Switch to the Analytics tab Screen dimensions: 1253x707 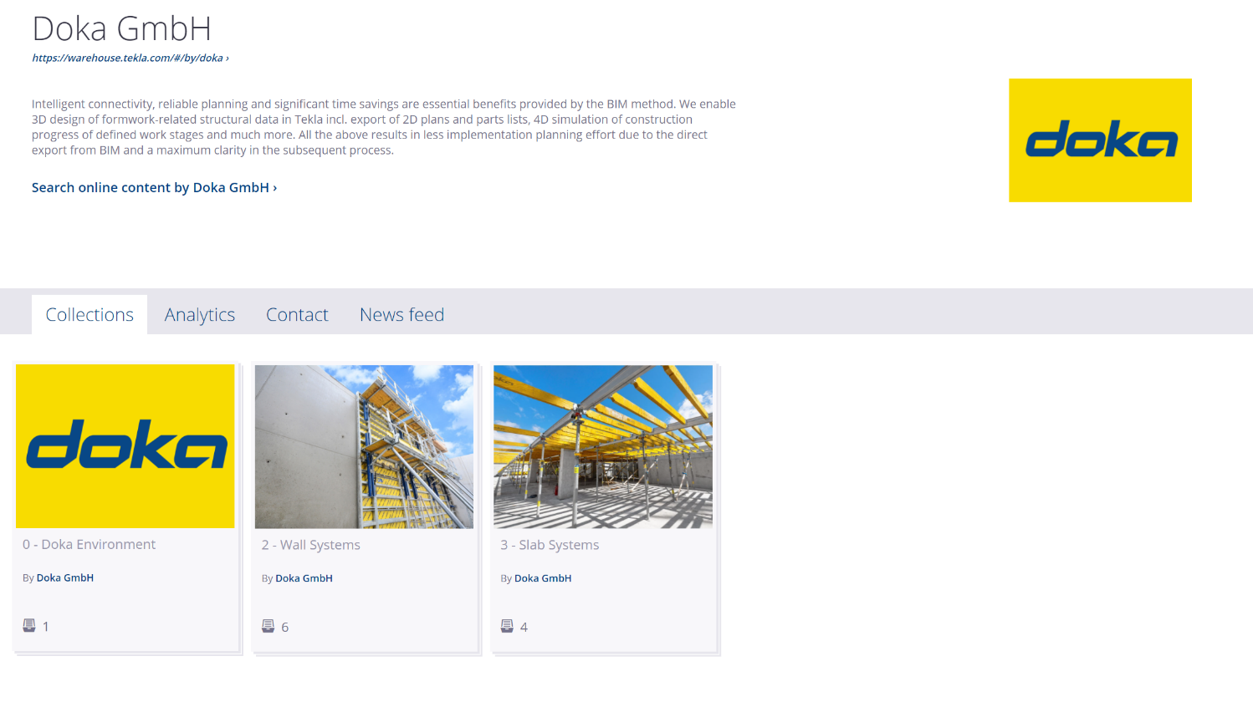200,314
